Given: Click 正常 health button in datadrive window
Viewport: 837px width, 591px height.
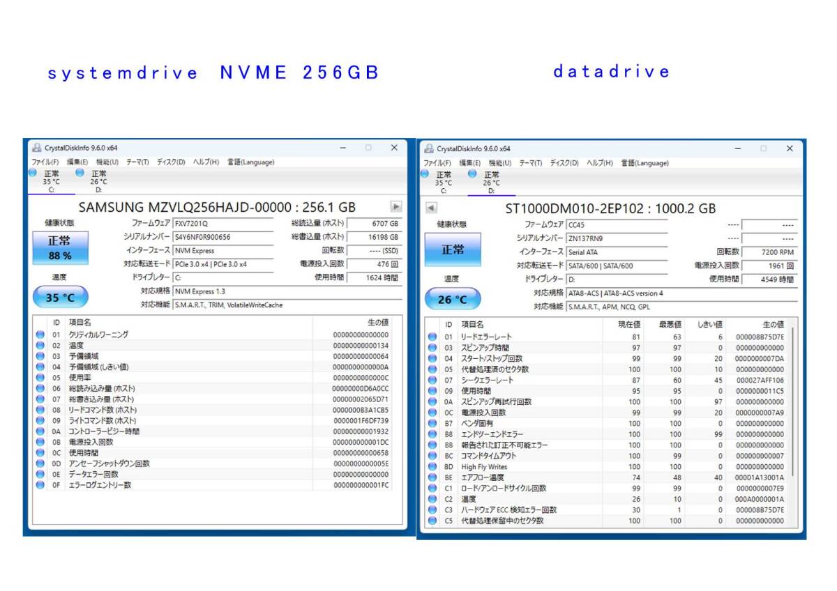Looking at the screenshot, I should pos(453,250).
